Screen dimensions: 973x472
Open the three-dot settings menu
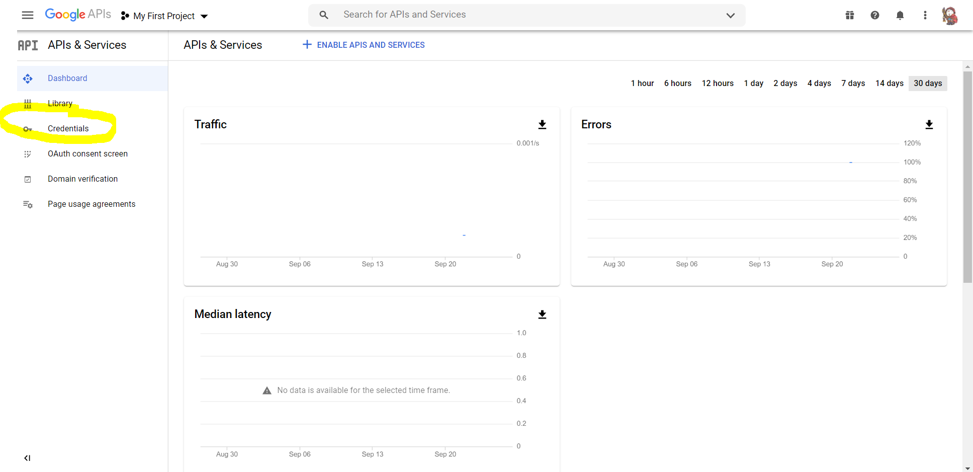[x=925, y=15]
